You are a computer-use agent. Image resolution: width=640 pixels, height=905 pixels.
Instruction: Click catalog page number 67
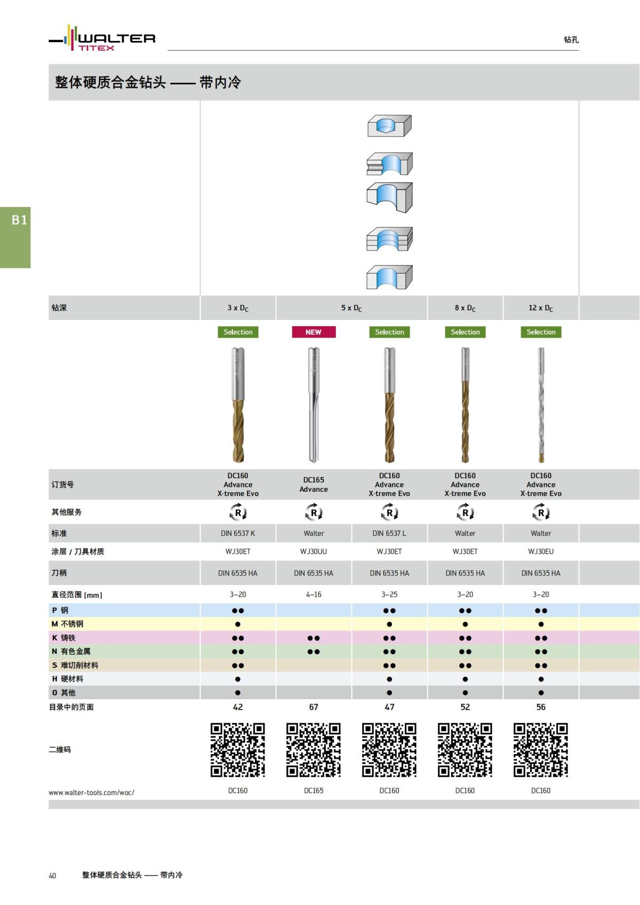(314, 707)
